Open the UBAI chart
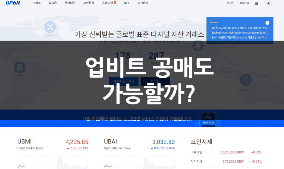Viewport: 284px width, 169px height. point(139,163)
